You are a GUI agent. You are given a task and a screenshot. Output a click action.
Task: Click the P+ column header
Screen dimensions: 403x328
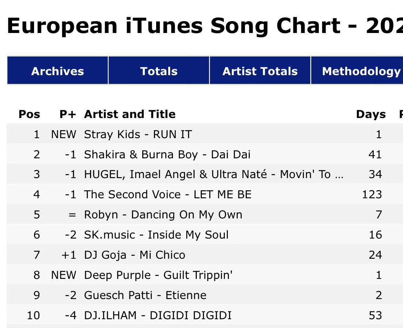[68, 114]
